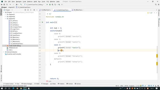Select 01_AriTest.c in project tree

(14, 21)
